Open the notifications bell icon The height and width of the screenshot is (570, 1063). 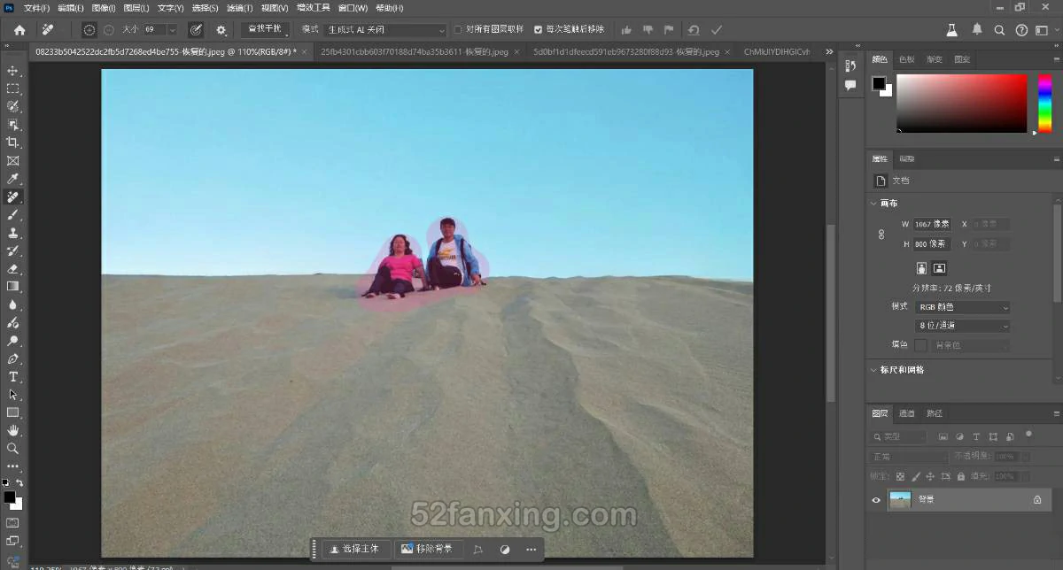977,30
